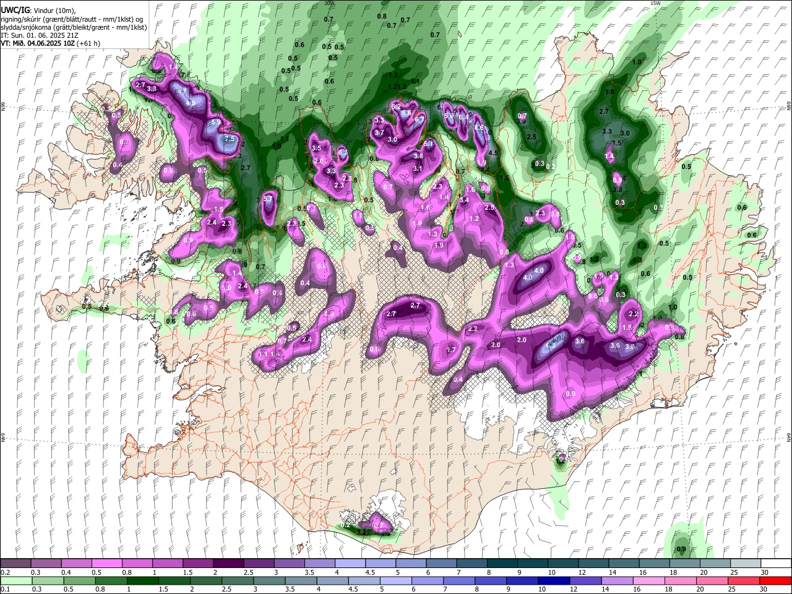Click the 'IT: Sun. 01. 06. 2025 21Z' line
792x594 pixels.
pos(41,35)
